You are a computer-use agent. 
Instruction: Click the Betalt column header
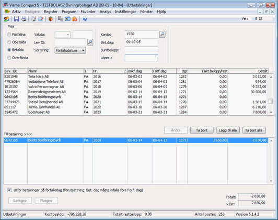248,71
